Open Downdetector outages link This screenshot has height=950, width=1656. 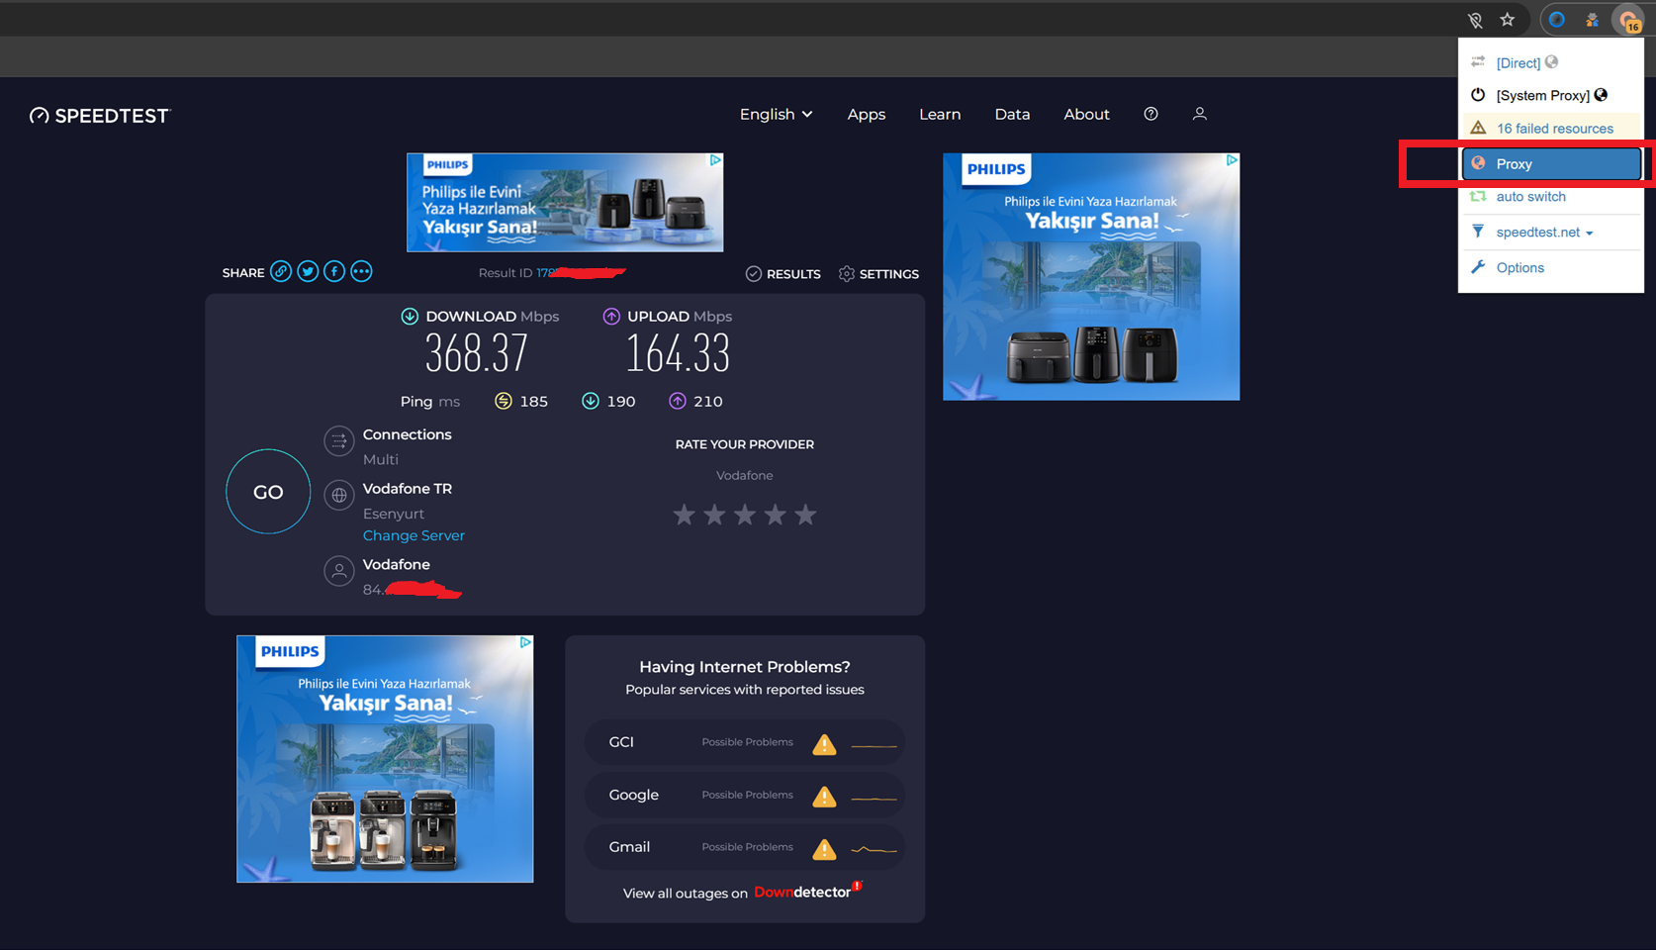tap(807, 892)
